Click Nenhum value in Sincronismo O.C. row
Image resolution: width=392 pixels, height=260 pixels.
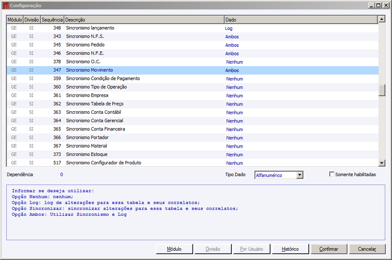(235, 62)
